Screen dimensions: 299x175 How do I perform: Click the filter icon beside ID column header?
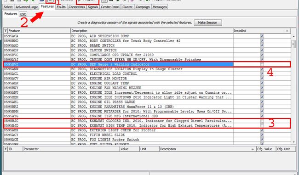point(6,149)
